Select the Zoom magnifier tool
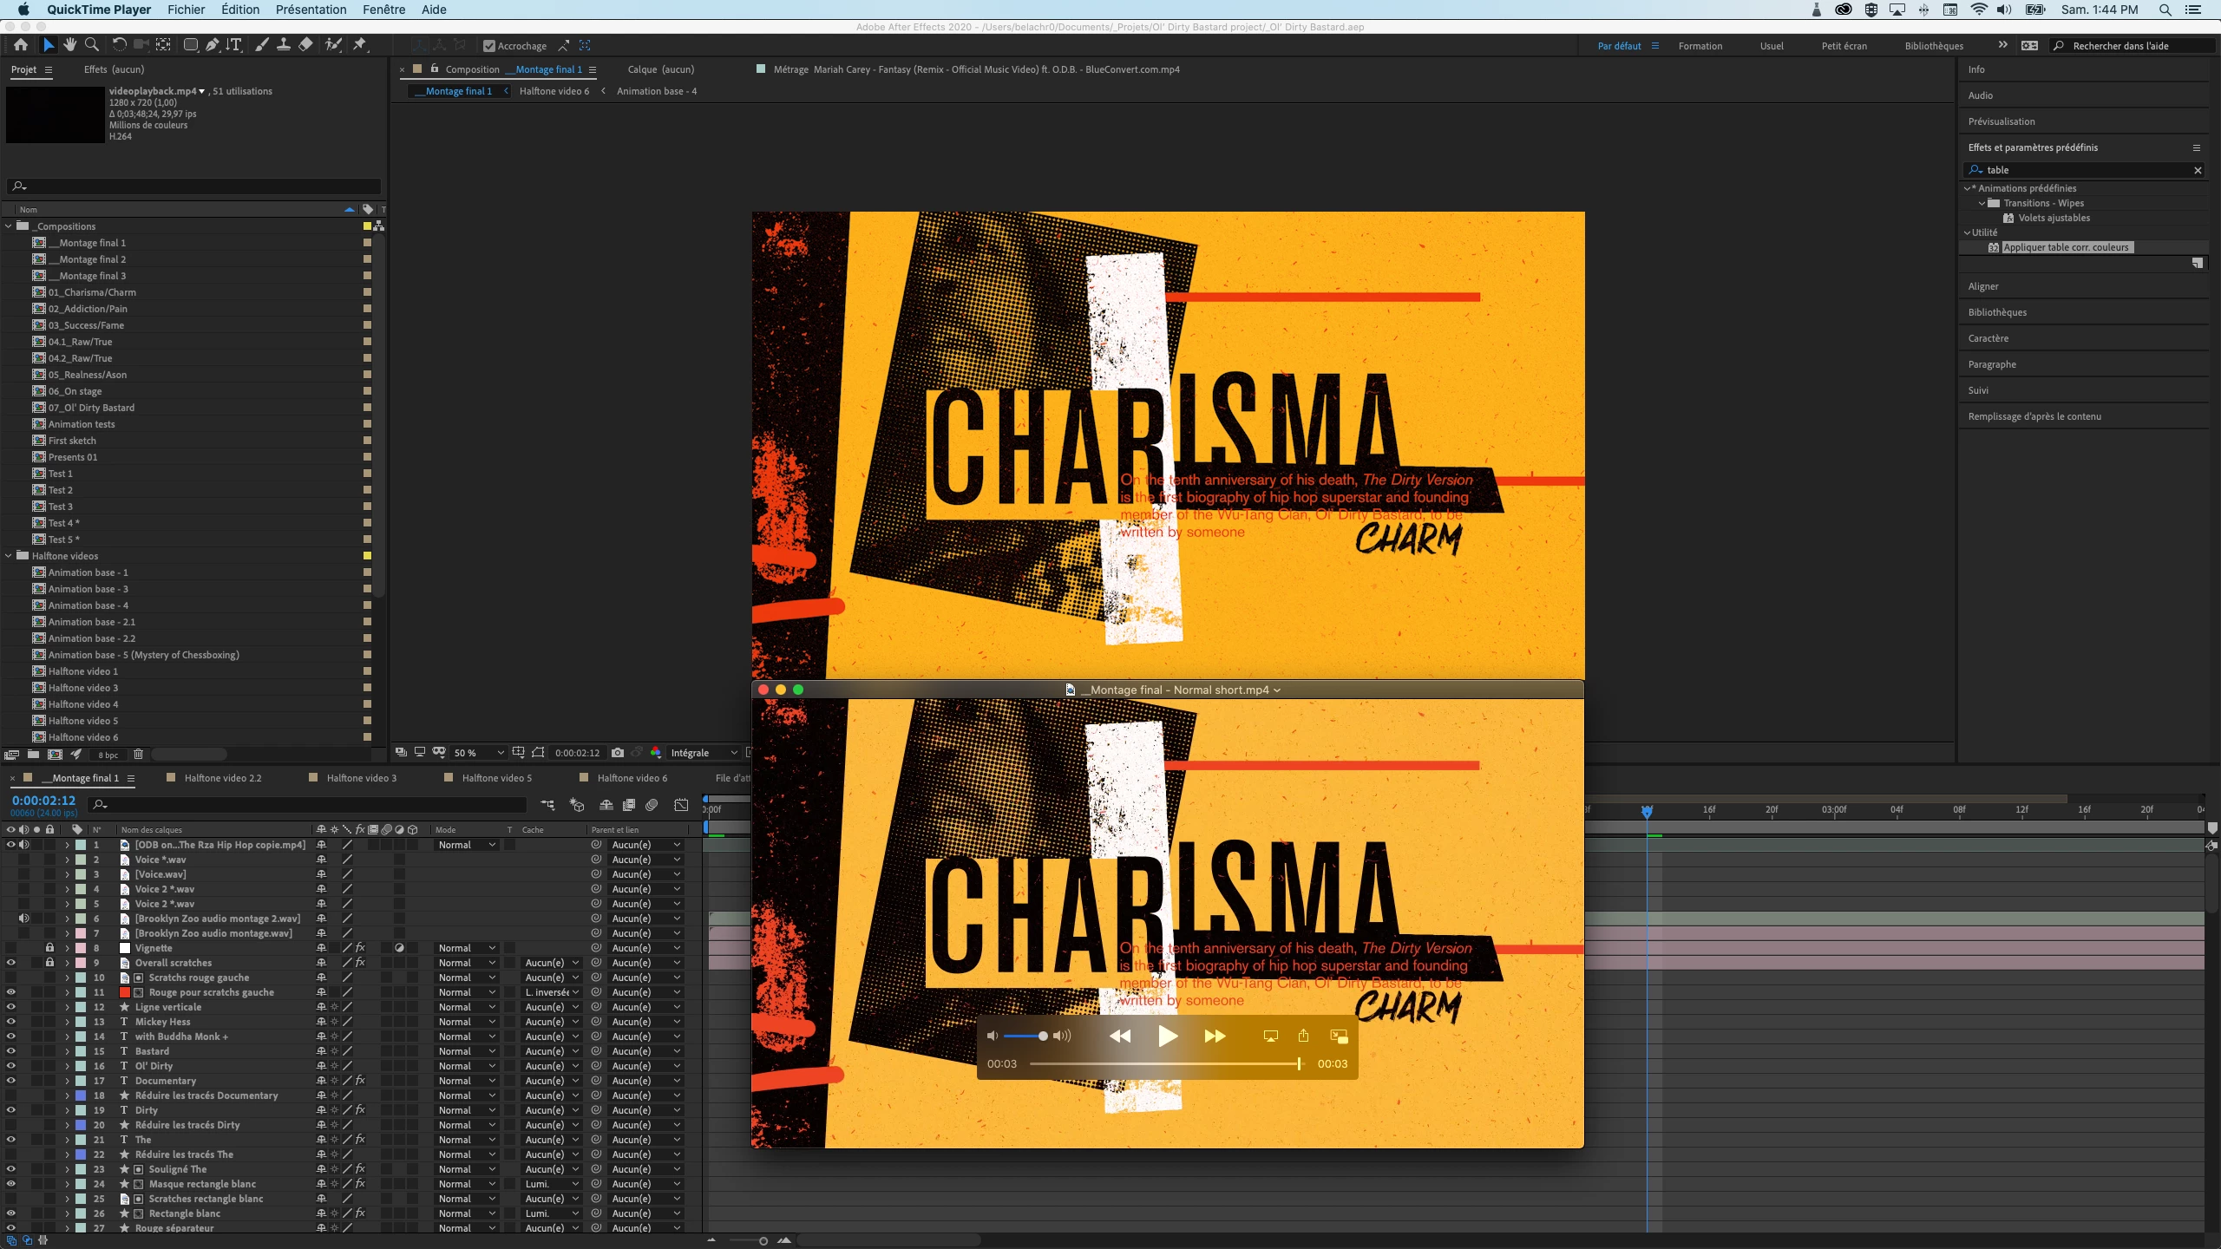Screen dimensions: 2221x1249 92,45
